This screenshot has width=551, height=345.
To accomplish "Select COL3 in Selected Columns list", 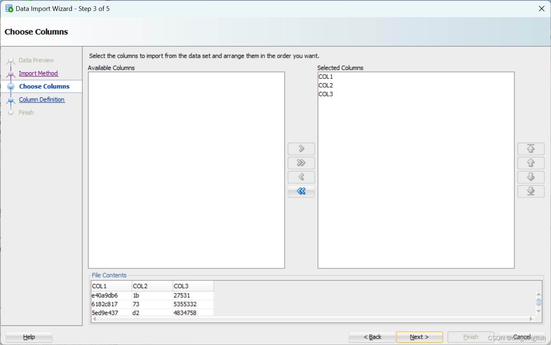I will point(325,94).
